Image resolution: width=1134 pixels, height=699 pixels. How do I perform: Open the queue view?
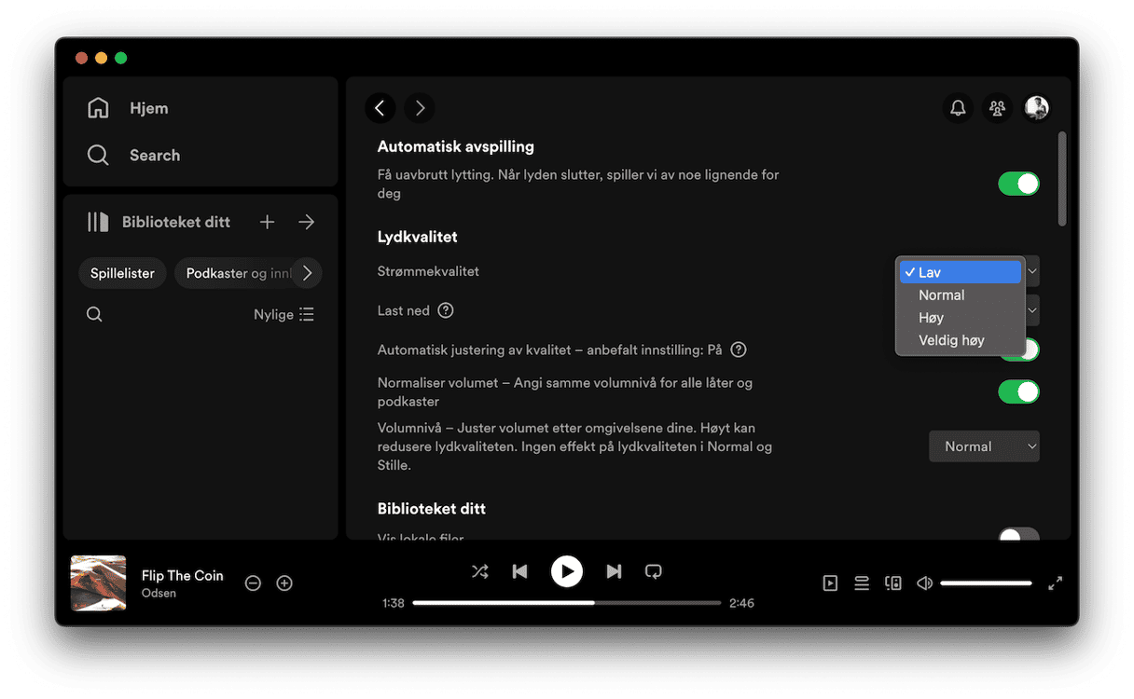(x=862, y=583)
